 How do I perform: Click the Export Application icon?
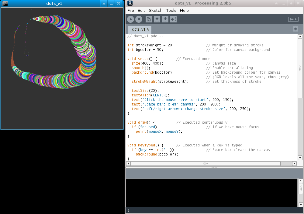tap(173, 19)
